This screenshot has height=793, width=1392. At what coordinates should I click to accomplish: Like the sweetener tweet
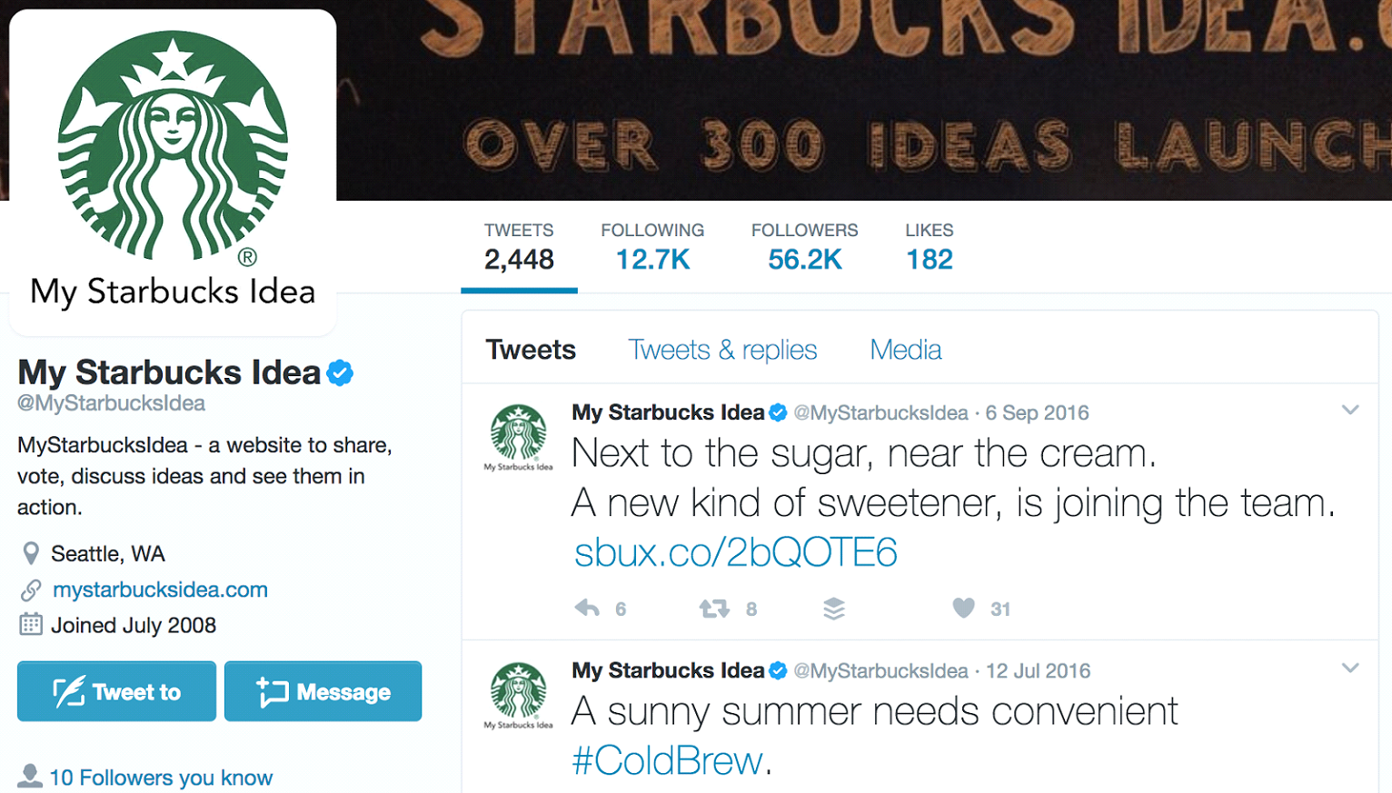963,608
